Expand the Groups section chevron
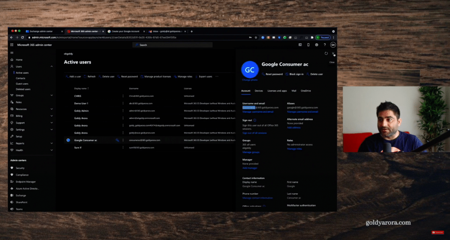This screenshot has width=450, height=240. [x=52, y=95]
